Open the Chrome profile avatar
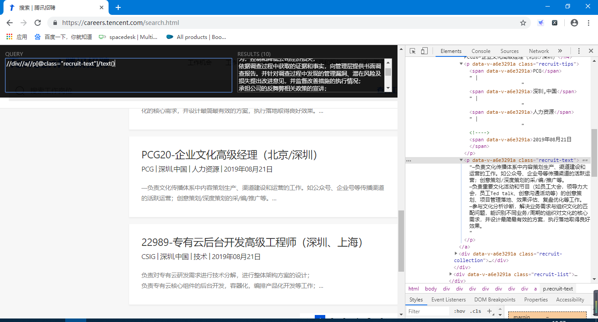 tap(574, 23)
